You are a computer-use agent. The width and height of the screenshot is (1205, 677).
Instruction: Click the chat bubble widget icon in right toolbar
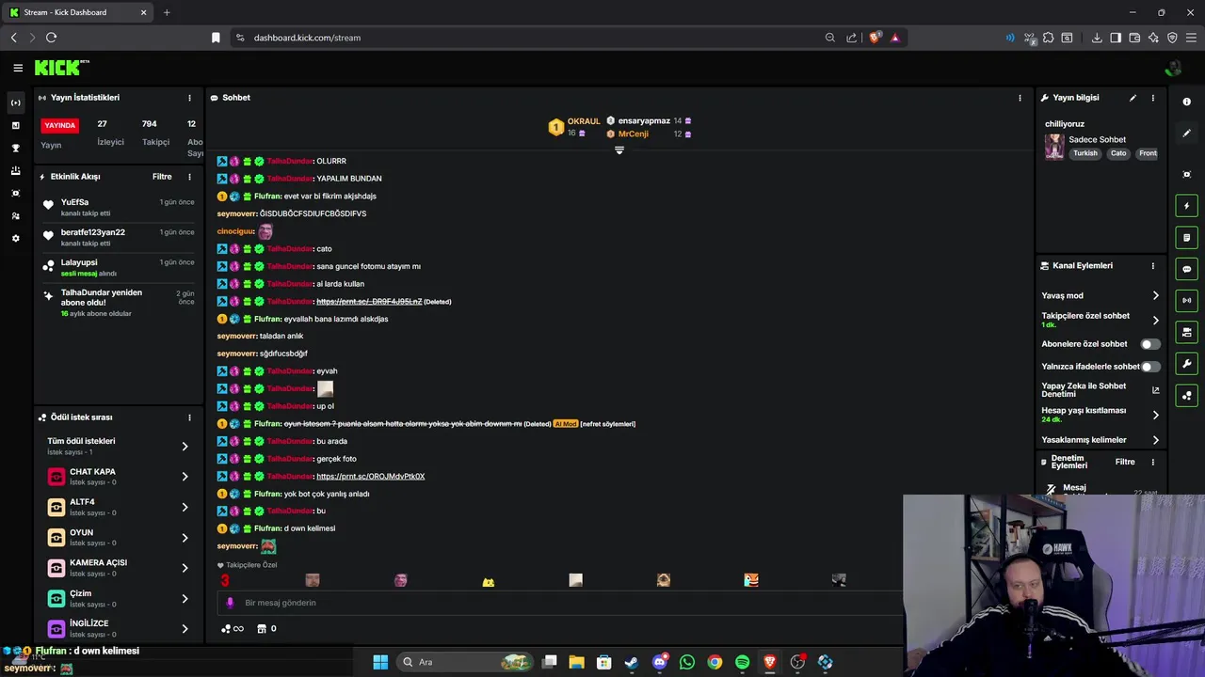[1187, 269]
